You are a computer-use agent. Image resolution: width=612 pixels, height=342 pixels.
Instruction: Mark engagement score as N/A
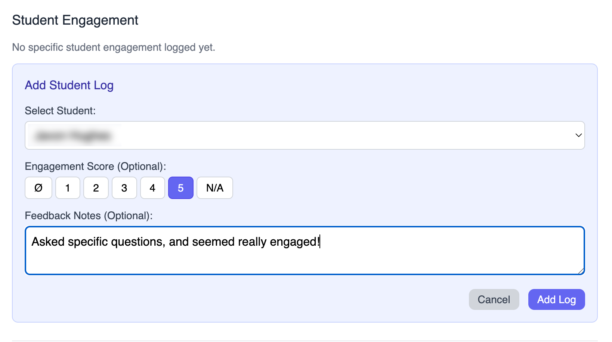[215, 188]
